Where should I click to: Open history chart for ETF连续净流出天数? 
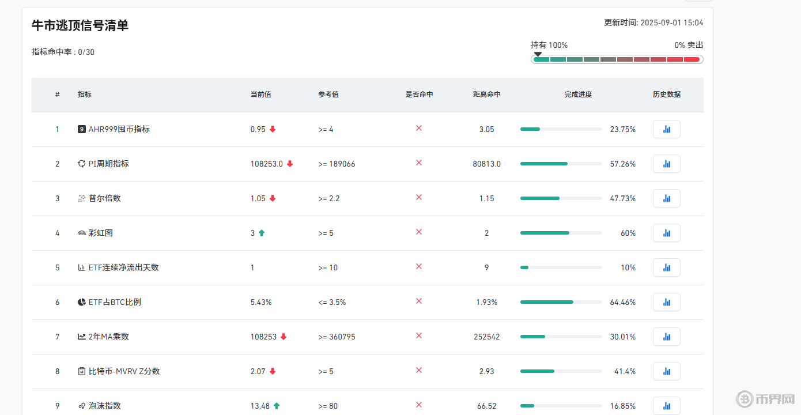click(x=666, y=267)
